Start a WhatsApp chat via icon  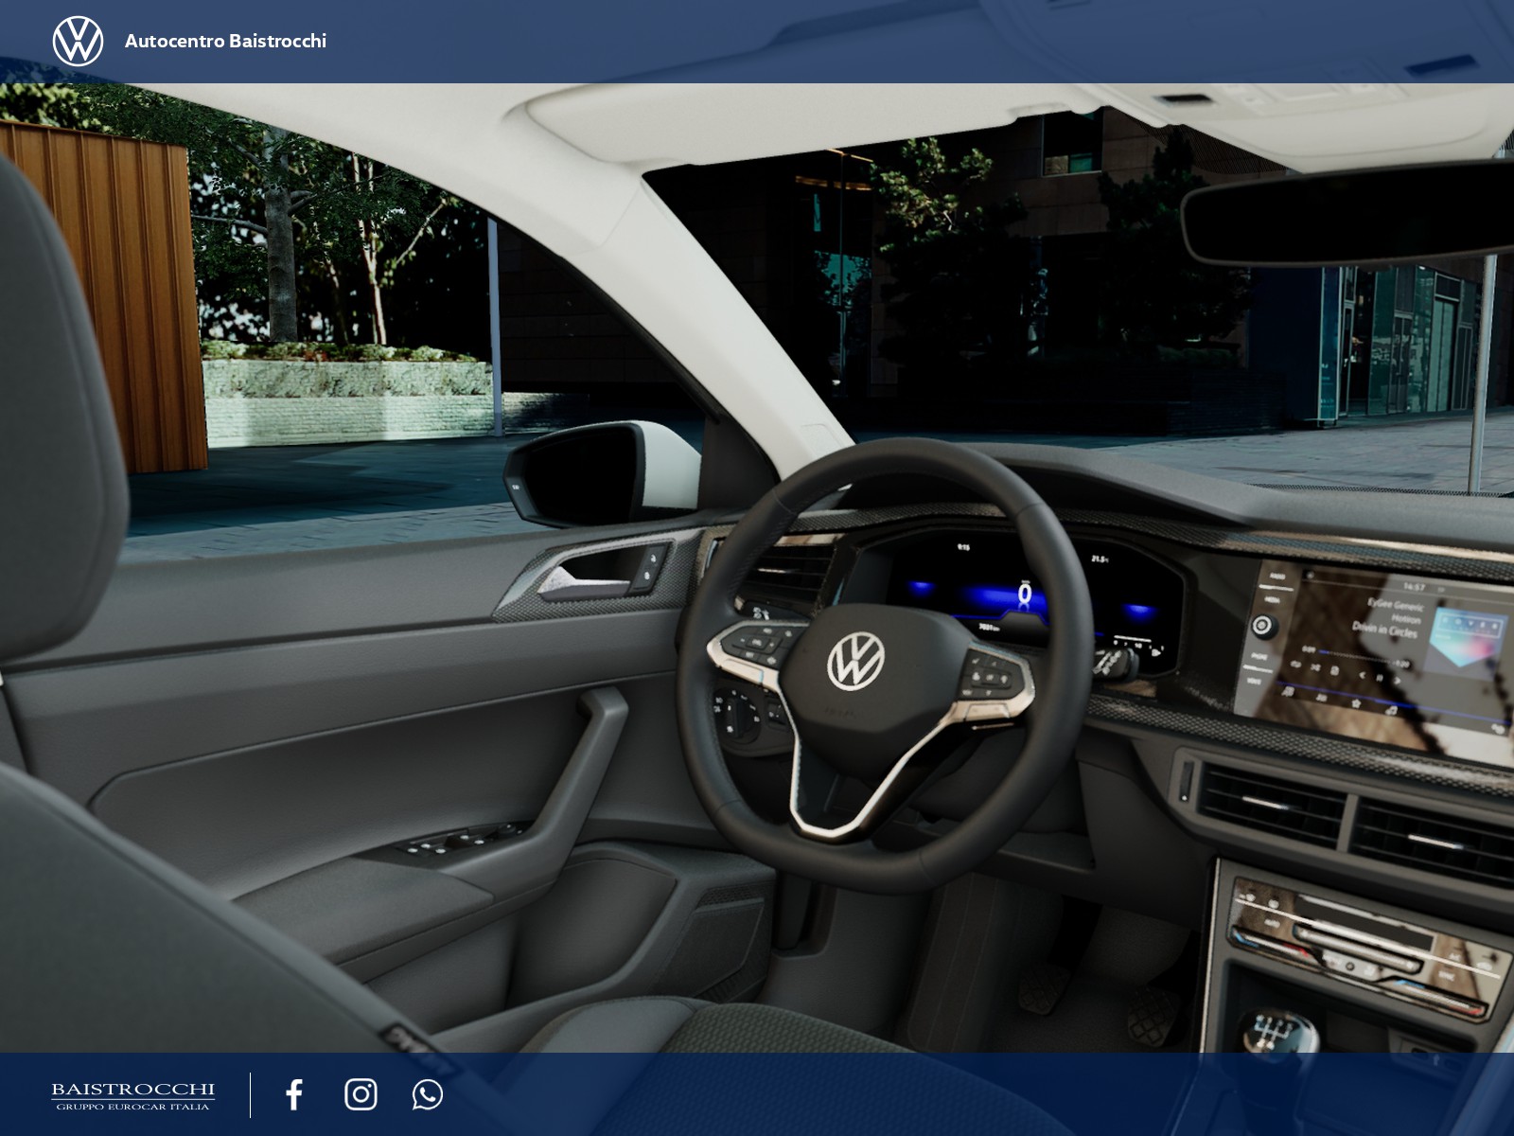428,1094
